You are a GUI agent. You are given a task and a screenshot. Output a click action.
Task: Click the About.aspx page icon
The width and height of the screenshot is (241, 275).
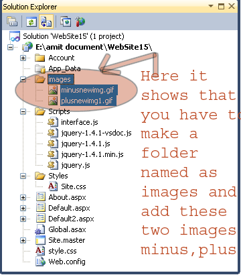[40, 197]
